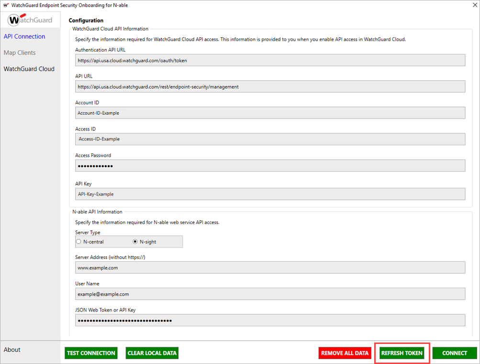
Task: Select the N-sight radio button
Action: [136, 241]
